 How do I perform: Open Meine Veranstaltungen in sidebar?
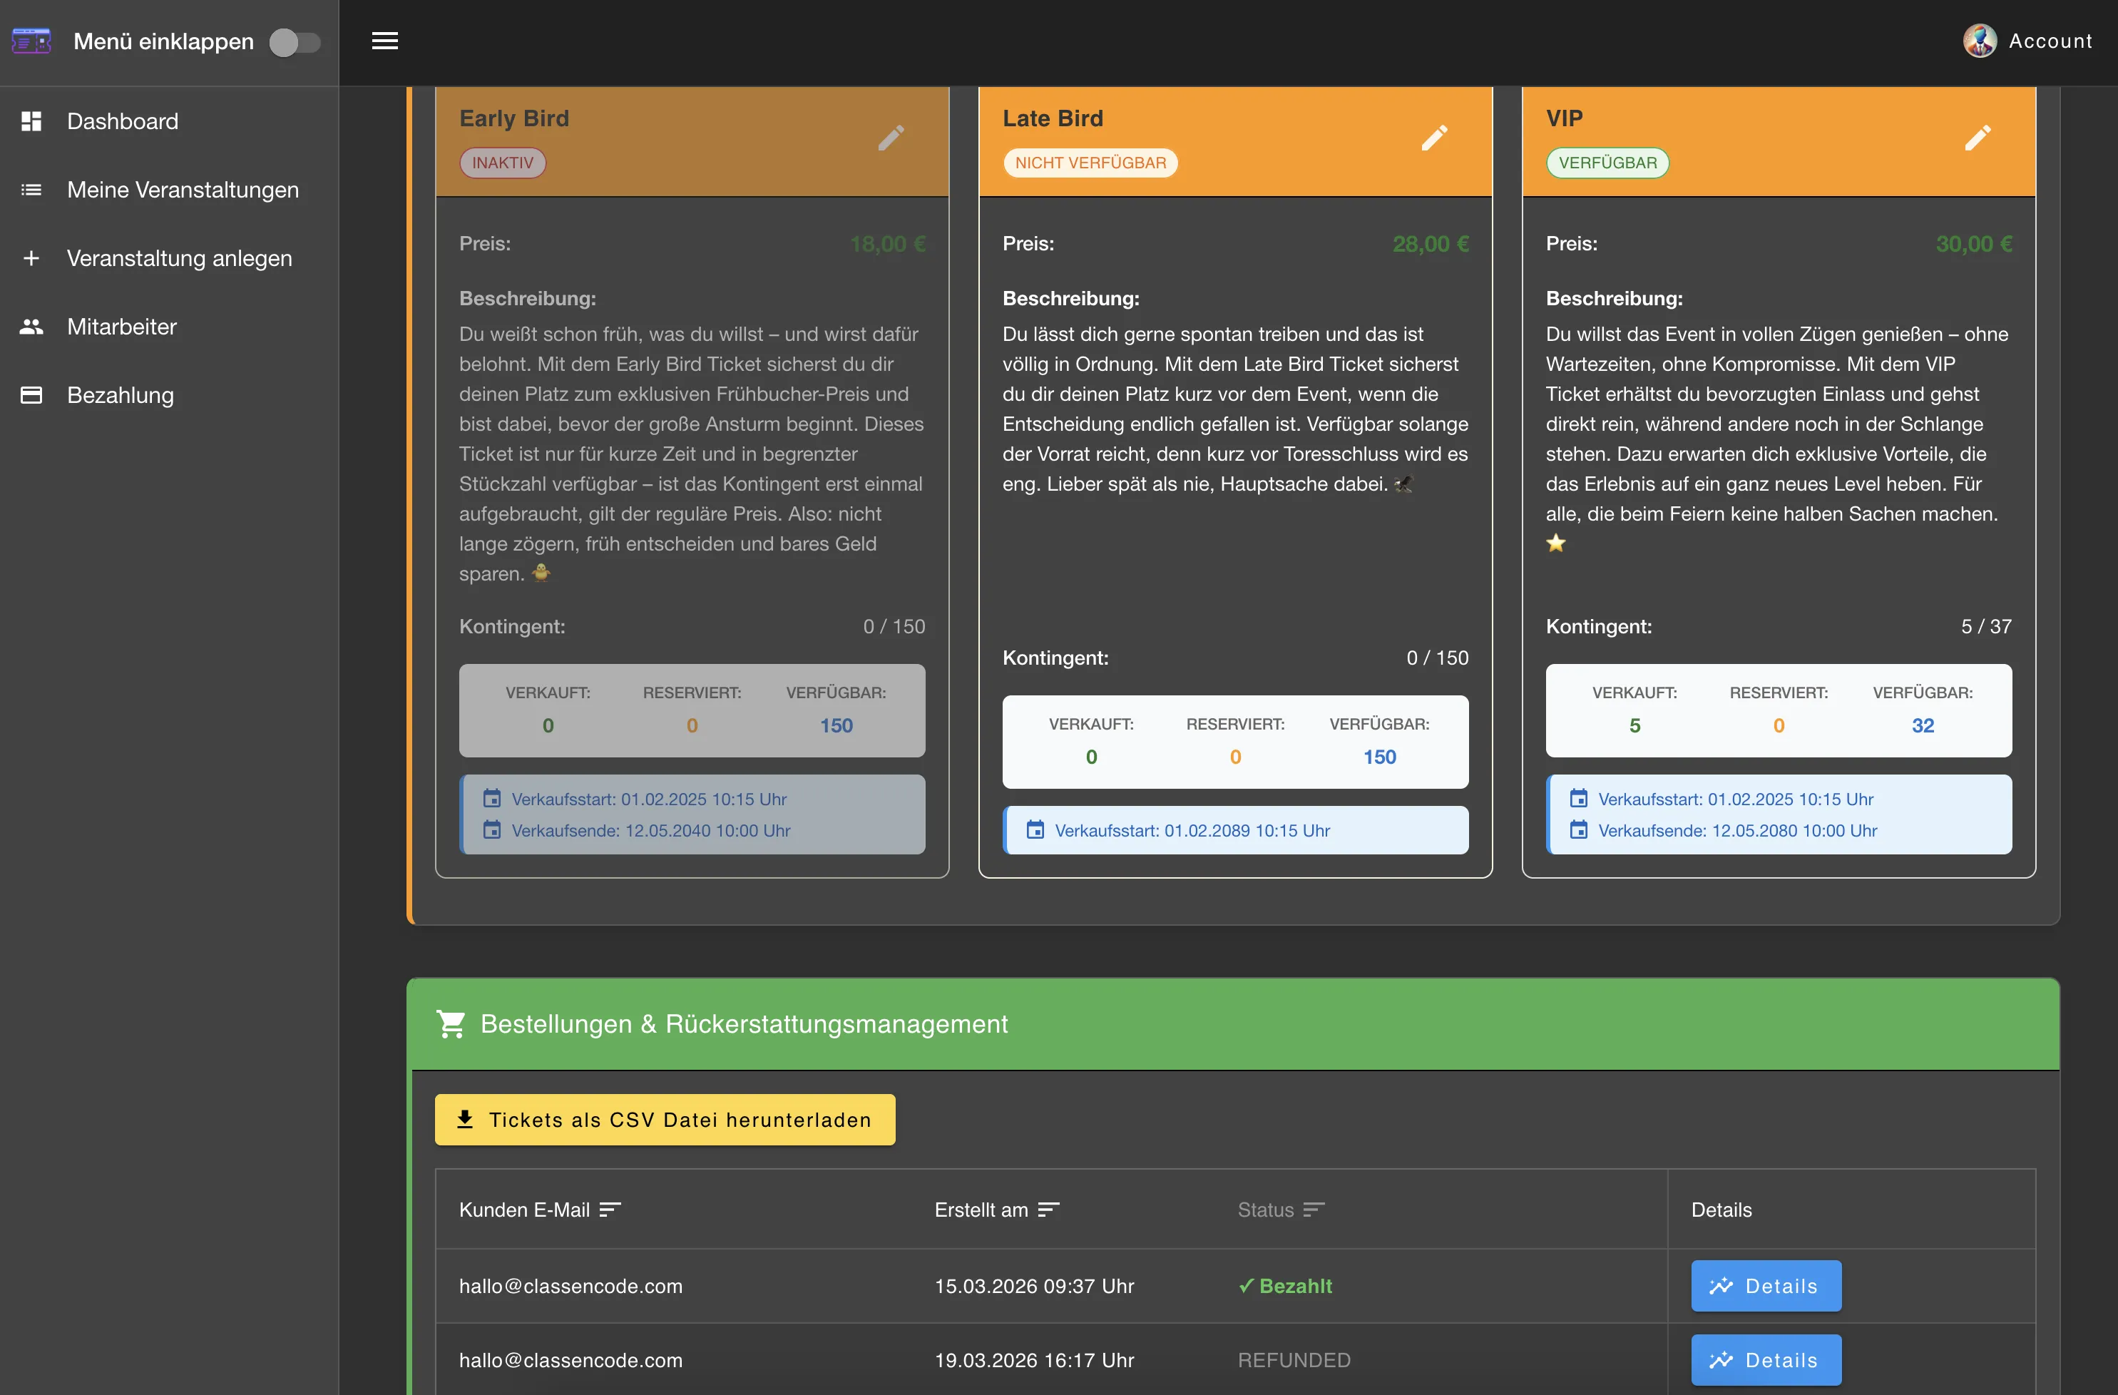(x=183, y=190)
